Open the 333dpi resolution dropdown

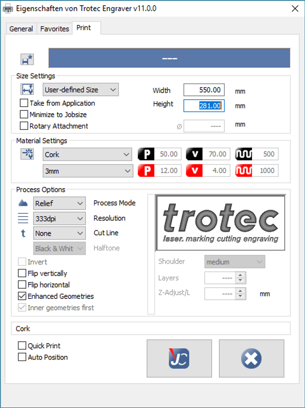(x=60, y=219)
